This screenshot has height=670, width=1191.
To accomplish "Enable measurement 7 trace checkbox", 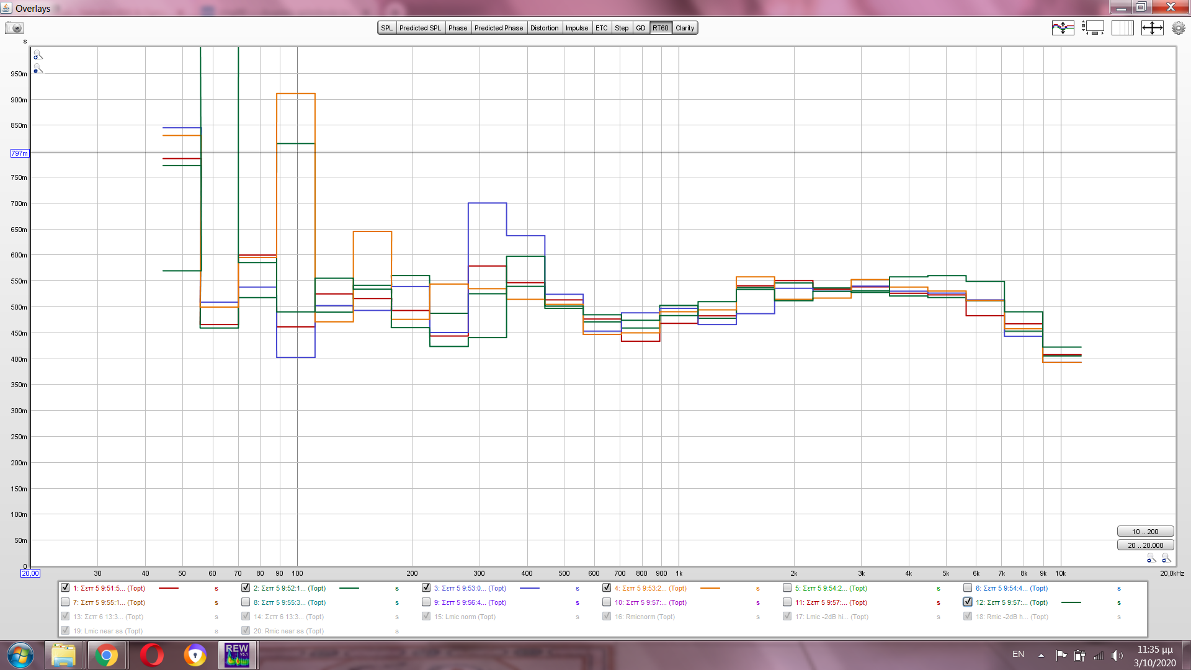I will tap(65, 602).
